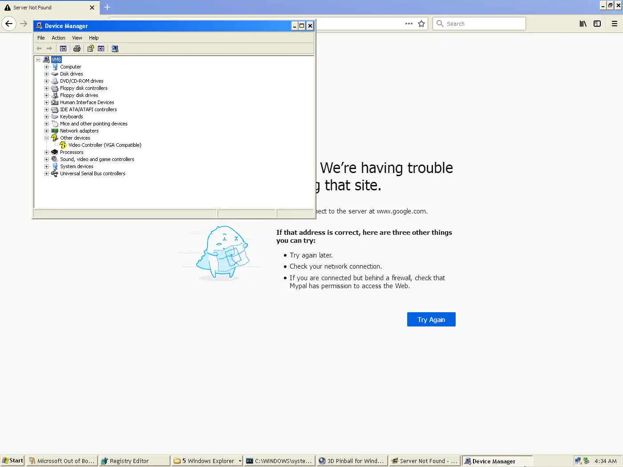Open the Action menu in Device Manager

click(58, 38)
